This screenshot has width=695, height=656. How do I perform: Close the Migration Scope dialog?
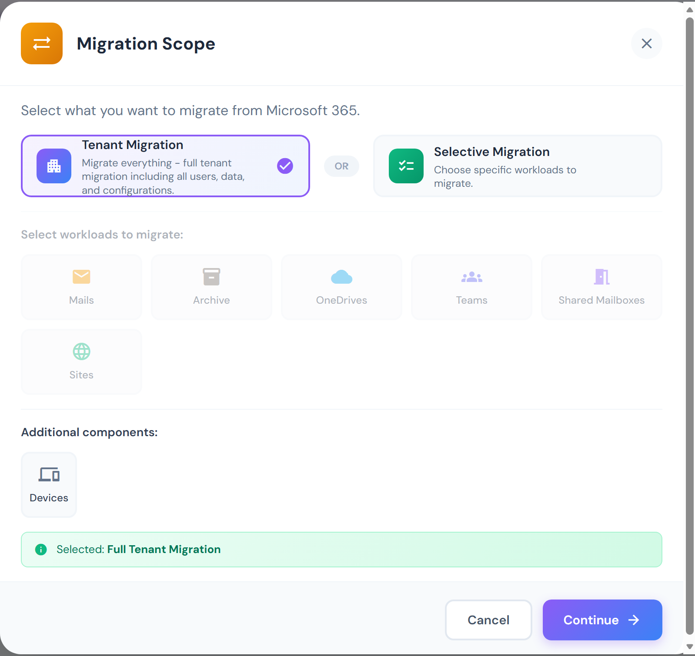point(646,43)
